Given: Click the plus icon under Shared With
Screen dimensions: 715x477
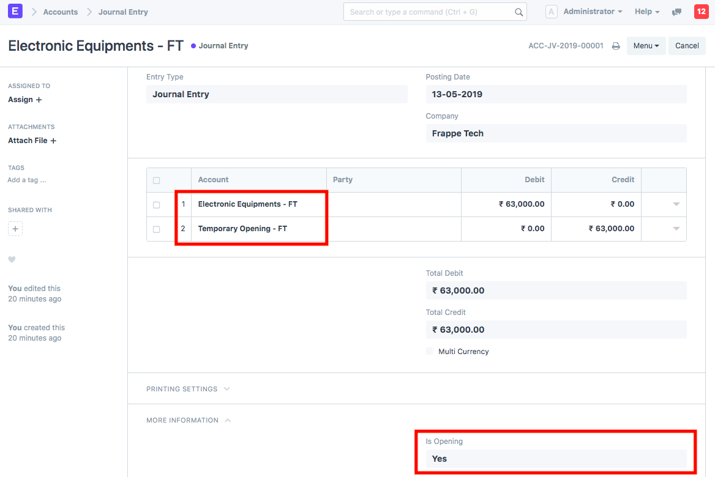Looking at the screenshot, I should tap(15, 228).
